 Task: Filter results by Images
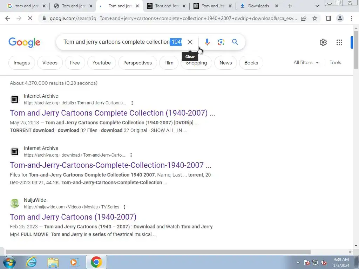click(x=21, y=63)
